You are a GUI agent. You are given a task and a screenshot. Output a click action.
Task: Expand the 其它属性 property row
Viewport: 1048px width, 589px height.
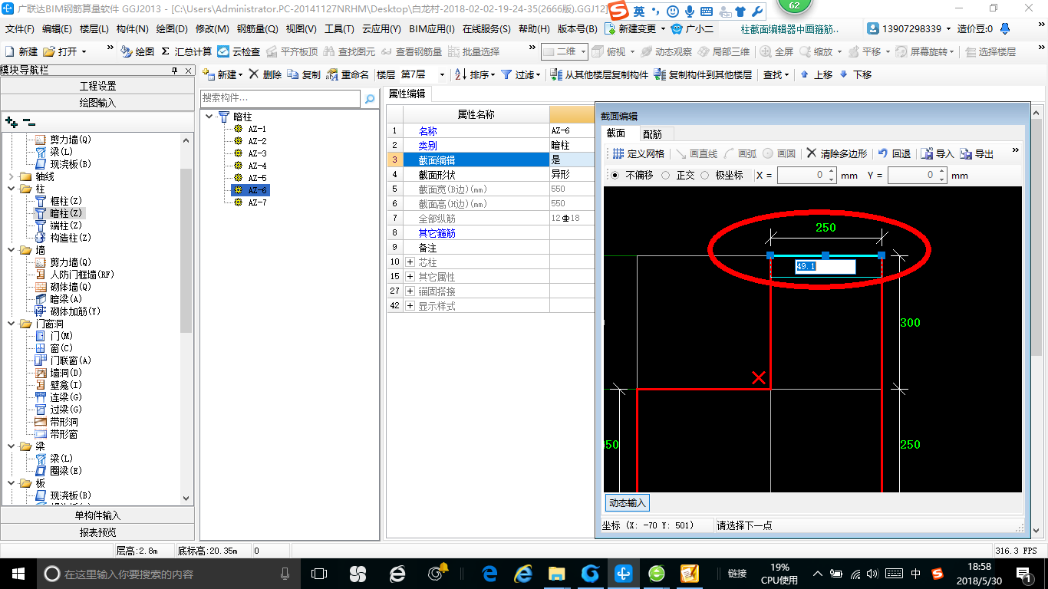coord(410,277)
